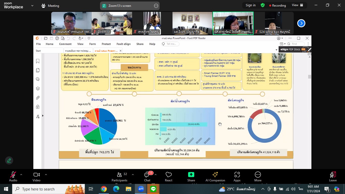
Task: Click Sign in button in Zoom
Action: click(251, 5)
